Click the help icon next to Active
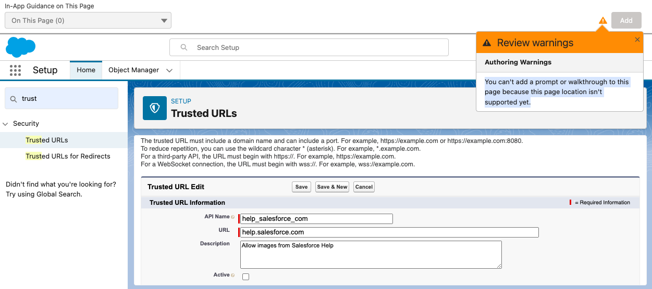This screenshot has height=289, width=652. (x=233, y=275)
